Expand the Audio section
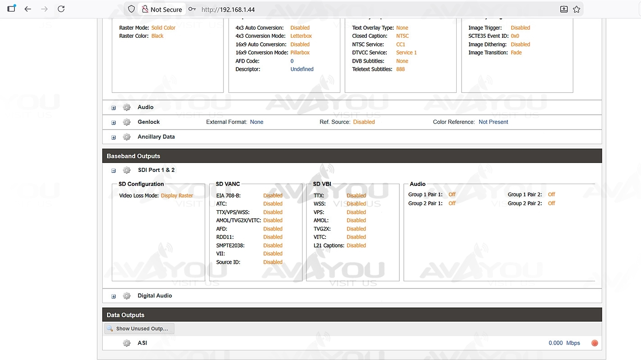The height and width of the screenshot is (360, 641). tap(114, 108)
